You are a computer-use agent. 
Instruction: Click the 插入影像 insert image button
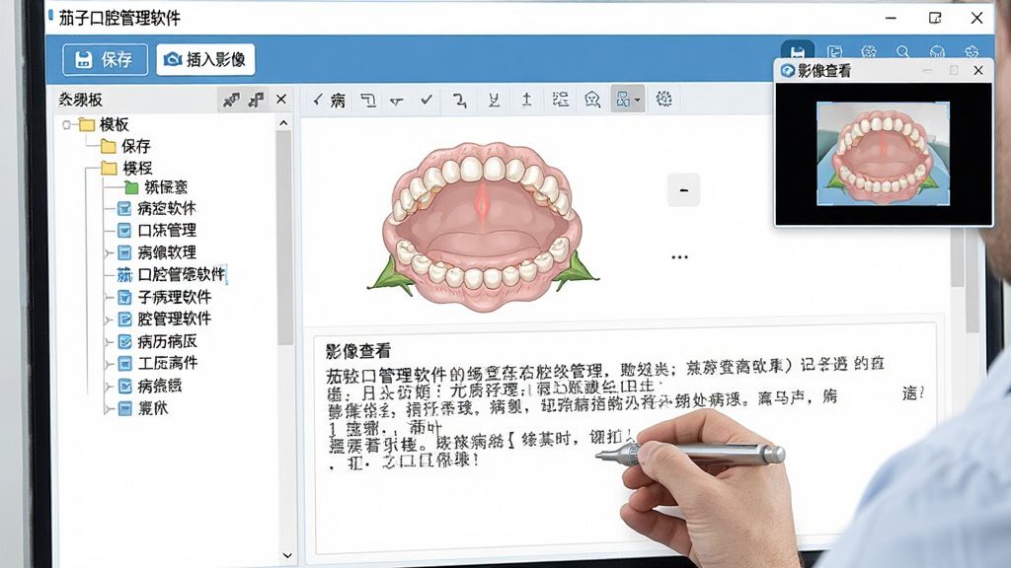click(x=205, y=60)
